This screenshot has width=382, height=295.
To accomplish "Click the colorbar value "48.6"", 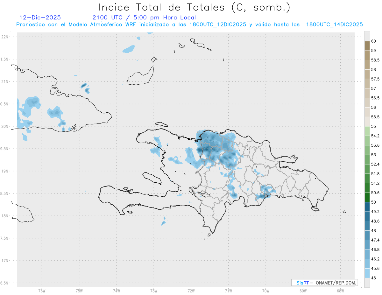I will [375, 221].
